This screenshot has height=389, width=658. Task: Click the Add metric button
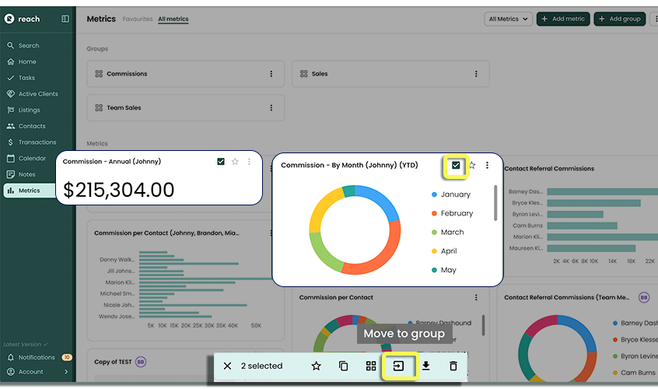(563, 19)
